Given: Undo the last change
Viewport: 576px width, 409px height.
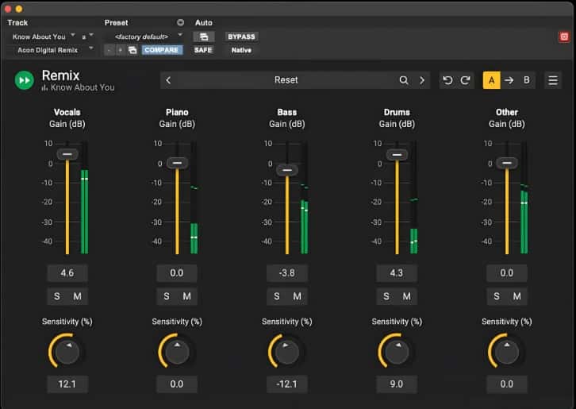Looking at the screenshot, I should (447, 80).
